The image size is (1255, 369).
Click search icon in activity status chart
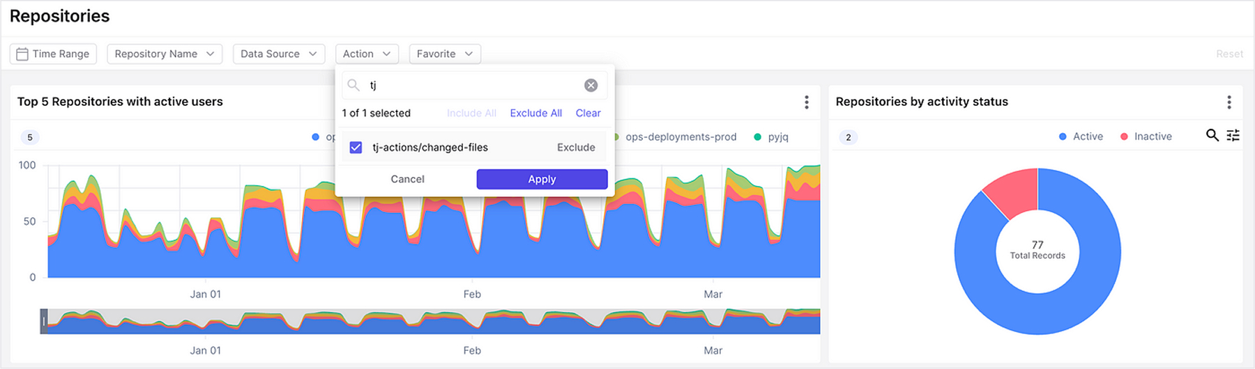tap(1212, 135)
